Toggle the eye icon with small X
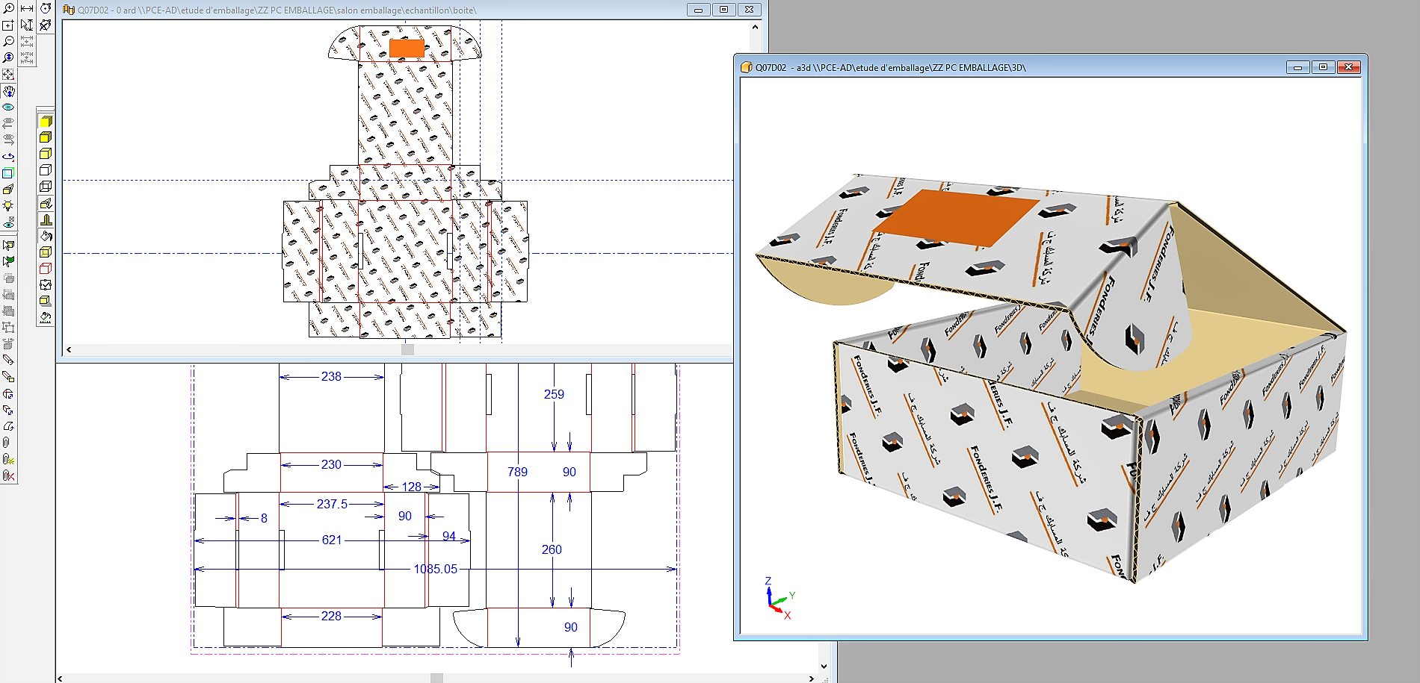This screenshot has width=1420, height=683. coord(8,223)
